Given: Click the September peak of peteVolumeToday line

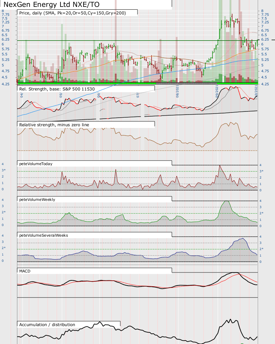Looking at the screenshot, I should [220, 165].
